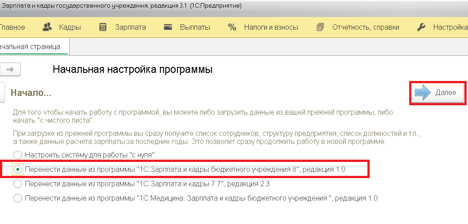The image size is (468, 224).
Task: Click the percent icon for Налоги и взносы
Action: tap(232, 27)
